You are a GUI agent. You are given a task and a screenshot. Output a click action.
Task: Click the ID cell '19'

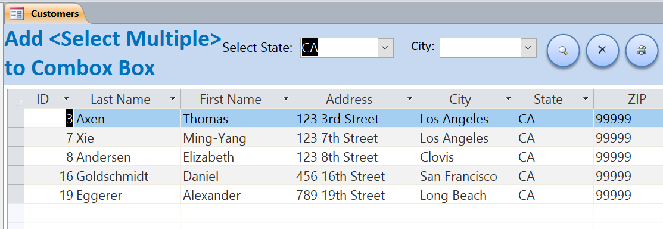49,195
